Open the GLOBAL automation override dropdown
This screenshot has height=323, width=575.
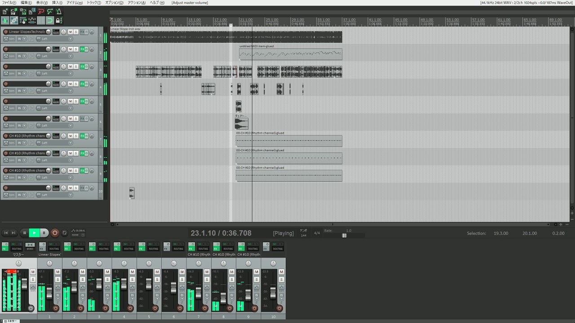83,235
